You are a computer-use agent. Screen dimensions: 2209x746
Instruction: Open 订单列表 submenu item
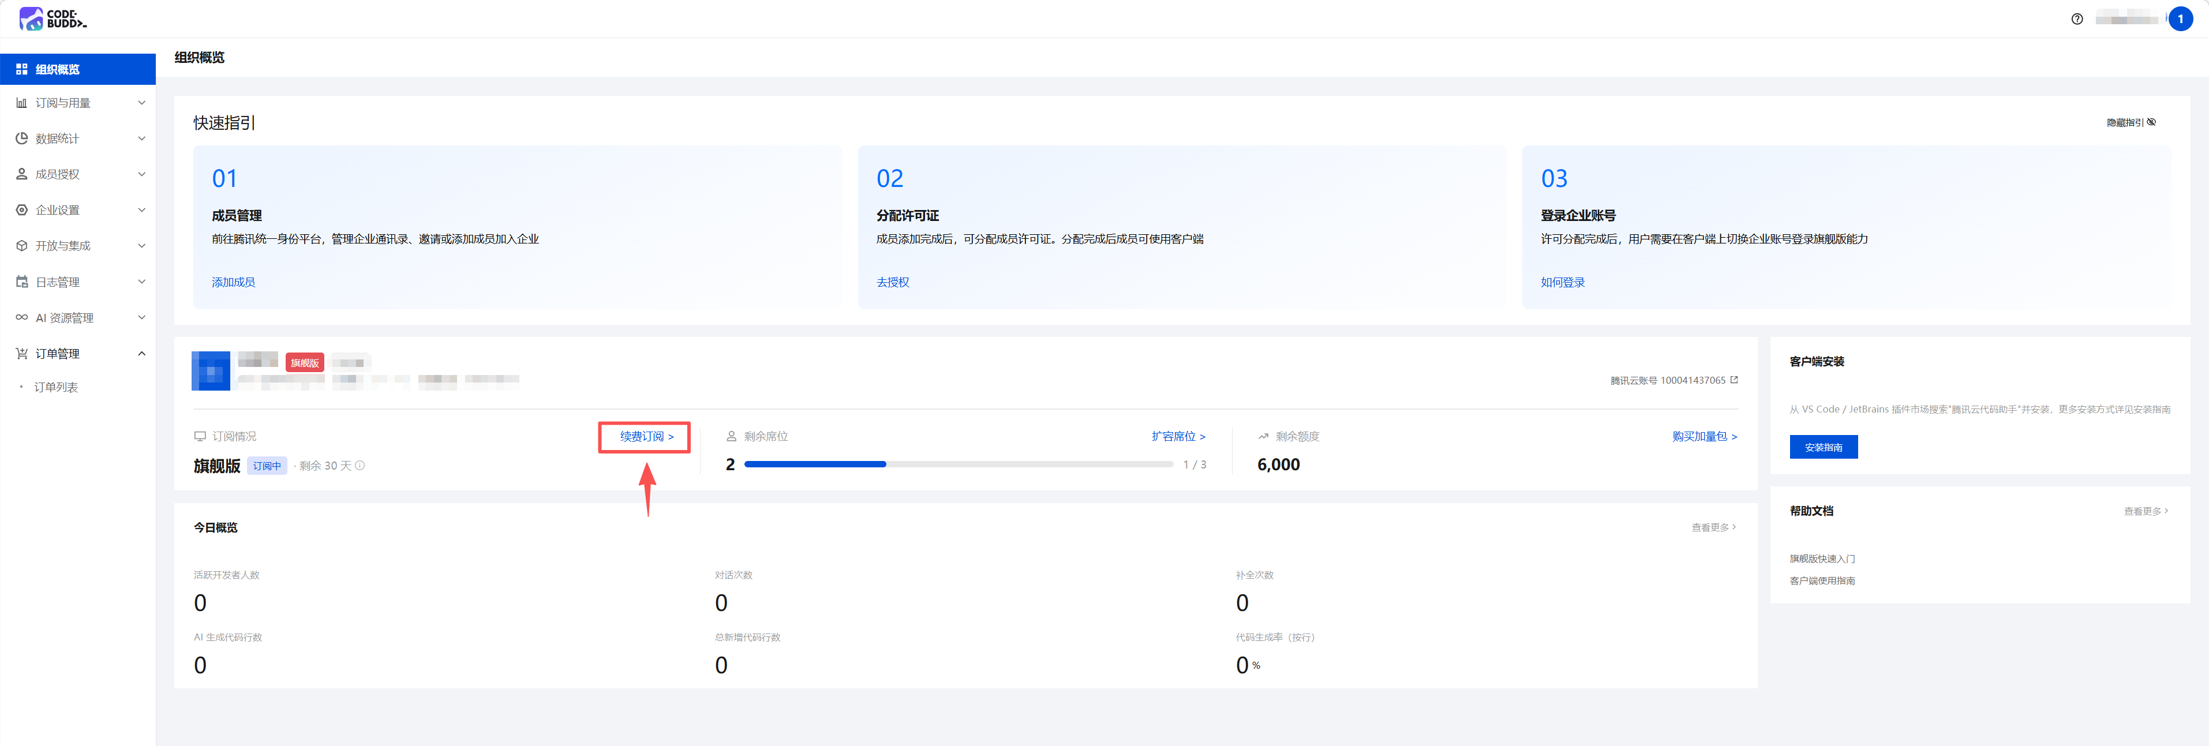(56, 388)
